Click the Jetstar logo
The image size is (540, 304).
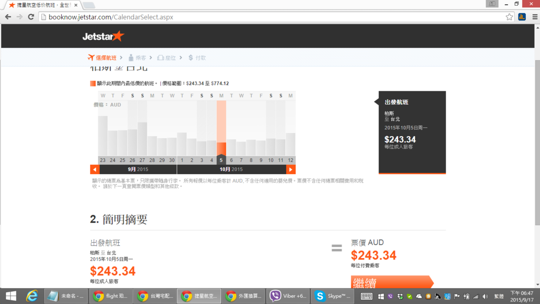click(103, 36)
